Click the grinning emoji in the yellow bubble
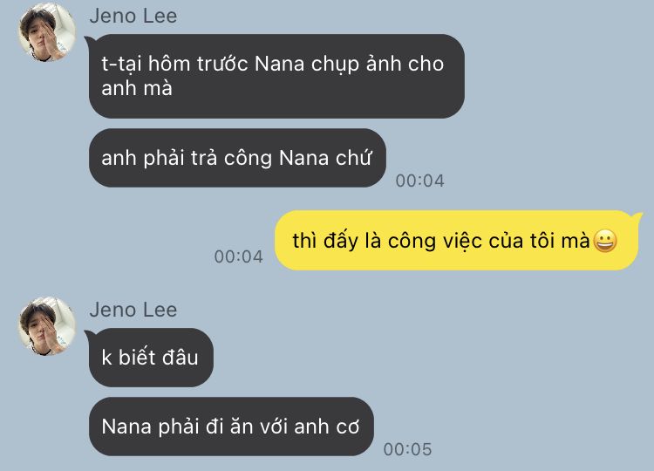The width and height of the screenshot is (654, 471). (605, 241)
